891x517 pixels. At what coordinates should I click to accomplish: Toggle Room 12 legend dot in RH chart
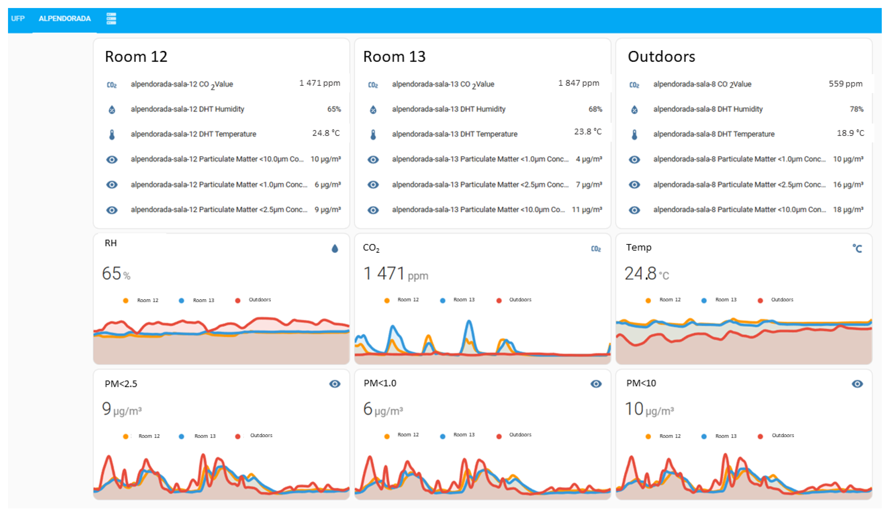(125, 301)
